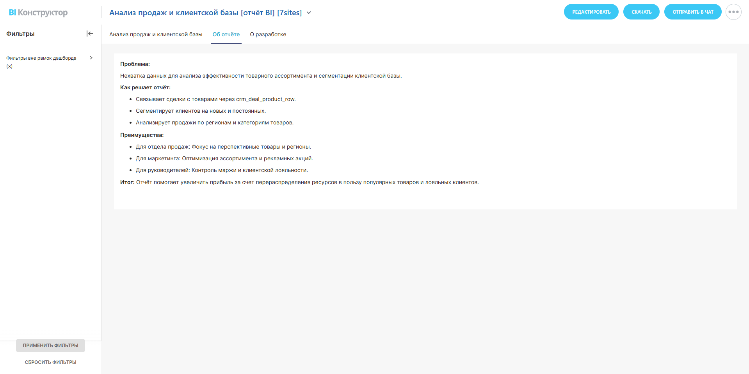Click the СКАЧАТЬ button
749x374 pixels.
[641, 12]
